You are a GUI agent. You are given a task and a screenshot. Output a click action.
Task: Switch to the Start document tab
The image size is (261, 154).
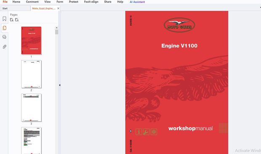tap(16, 8)
